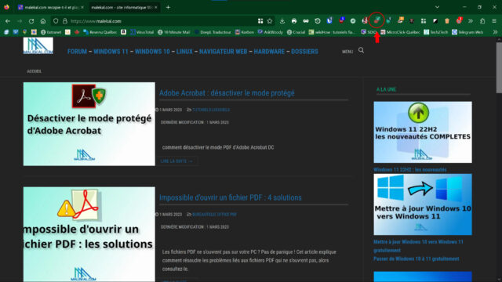Open a new browser tab

point(168,7)
